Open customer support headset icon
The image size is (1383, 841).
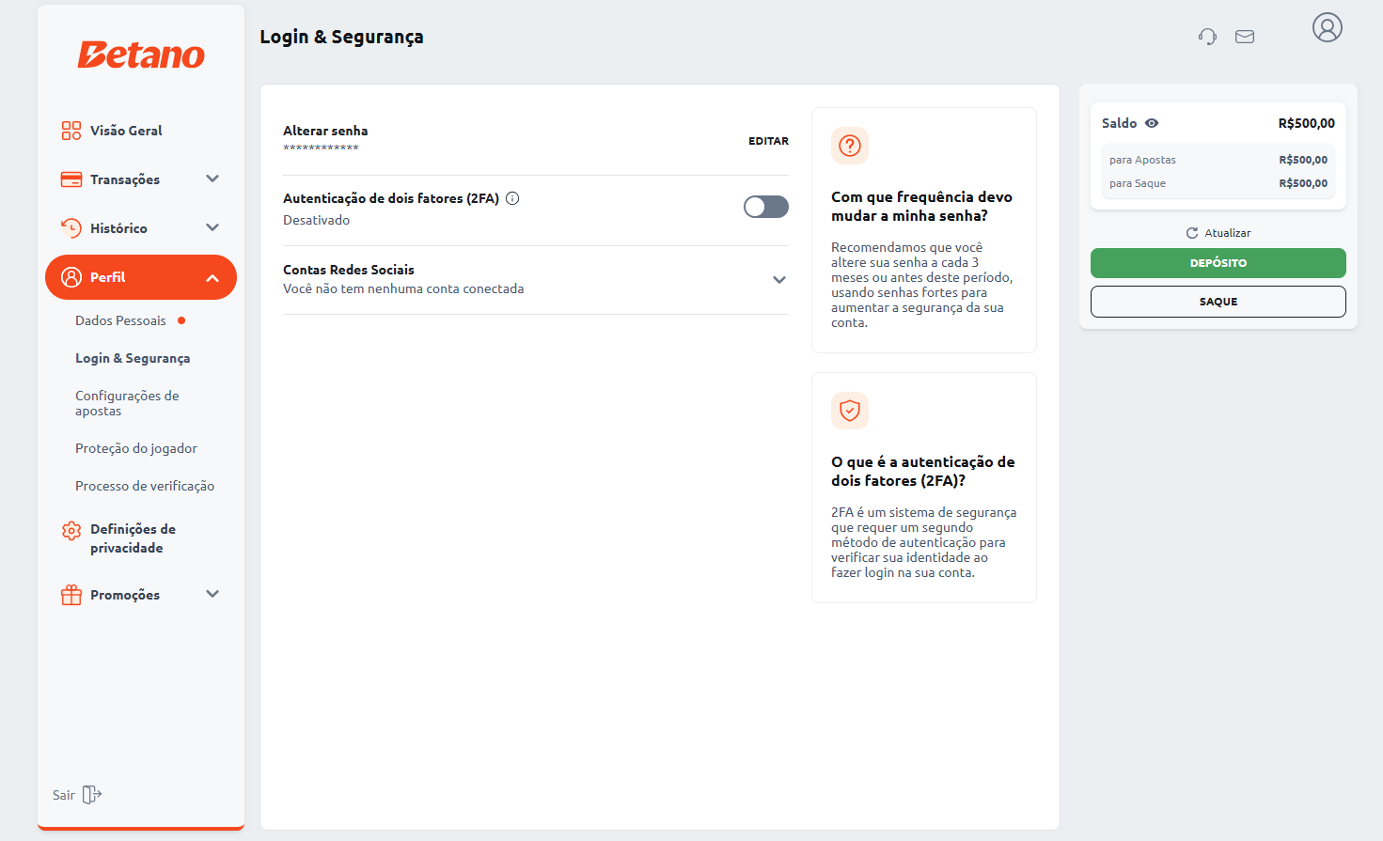(x=1207, y=37)
